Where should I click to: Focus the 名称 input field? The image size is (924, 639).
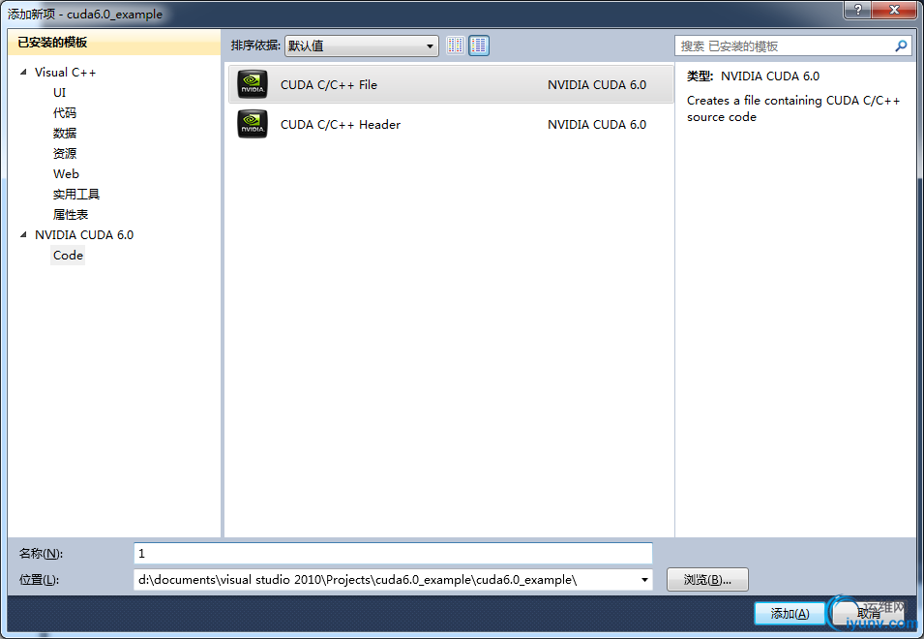click(x=393, y=553)
